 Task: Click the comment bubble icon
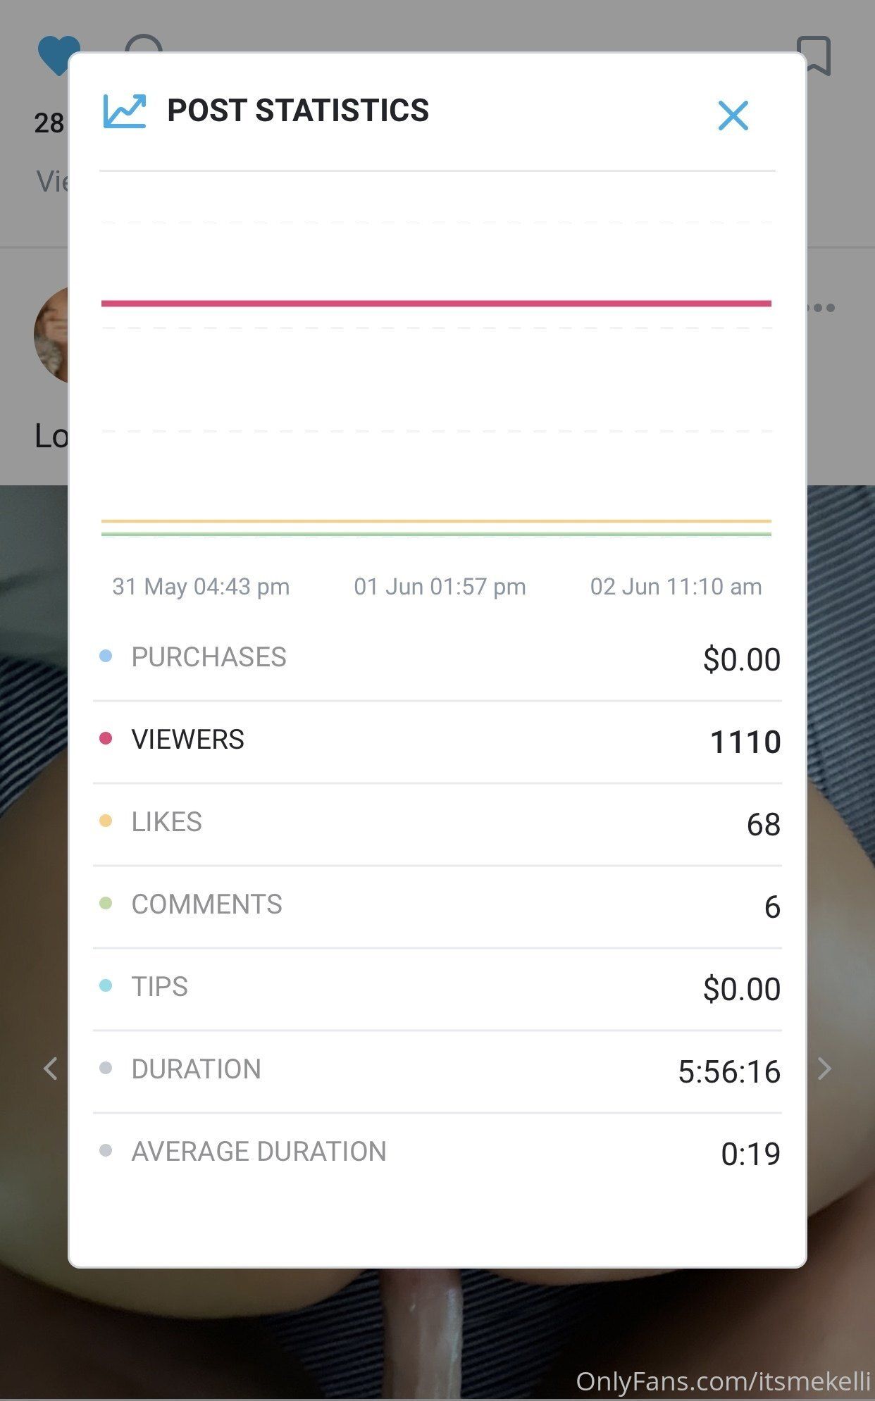click(x=144, y=44)
